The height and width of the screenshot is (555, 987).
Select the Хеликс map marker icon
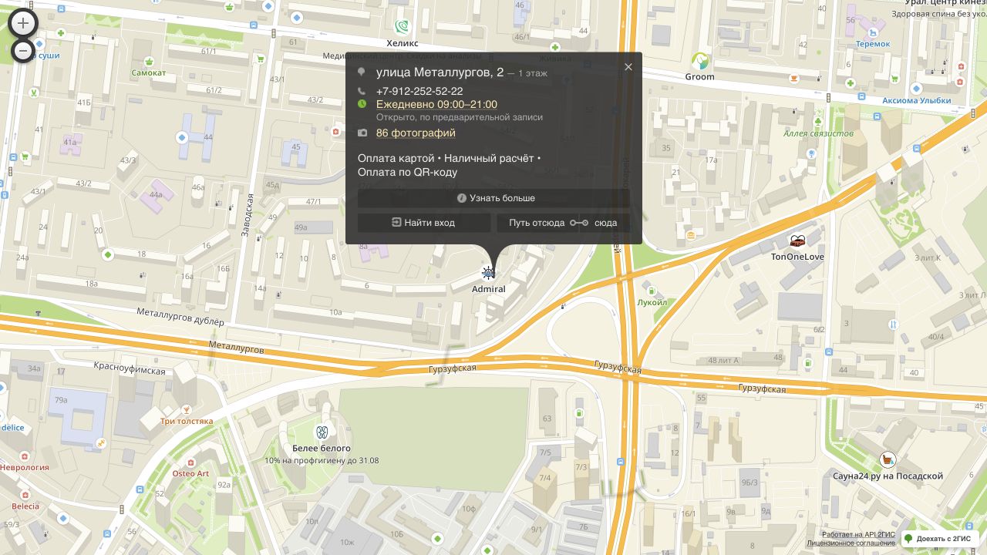401,27
